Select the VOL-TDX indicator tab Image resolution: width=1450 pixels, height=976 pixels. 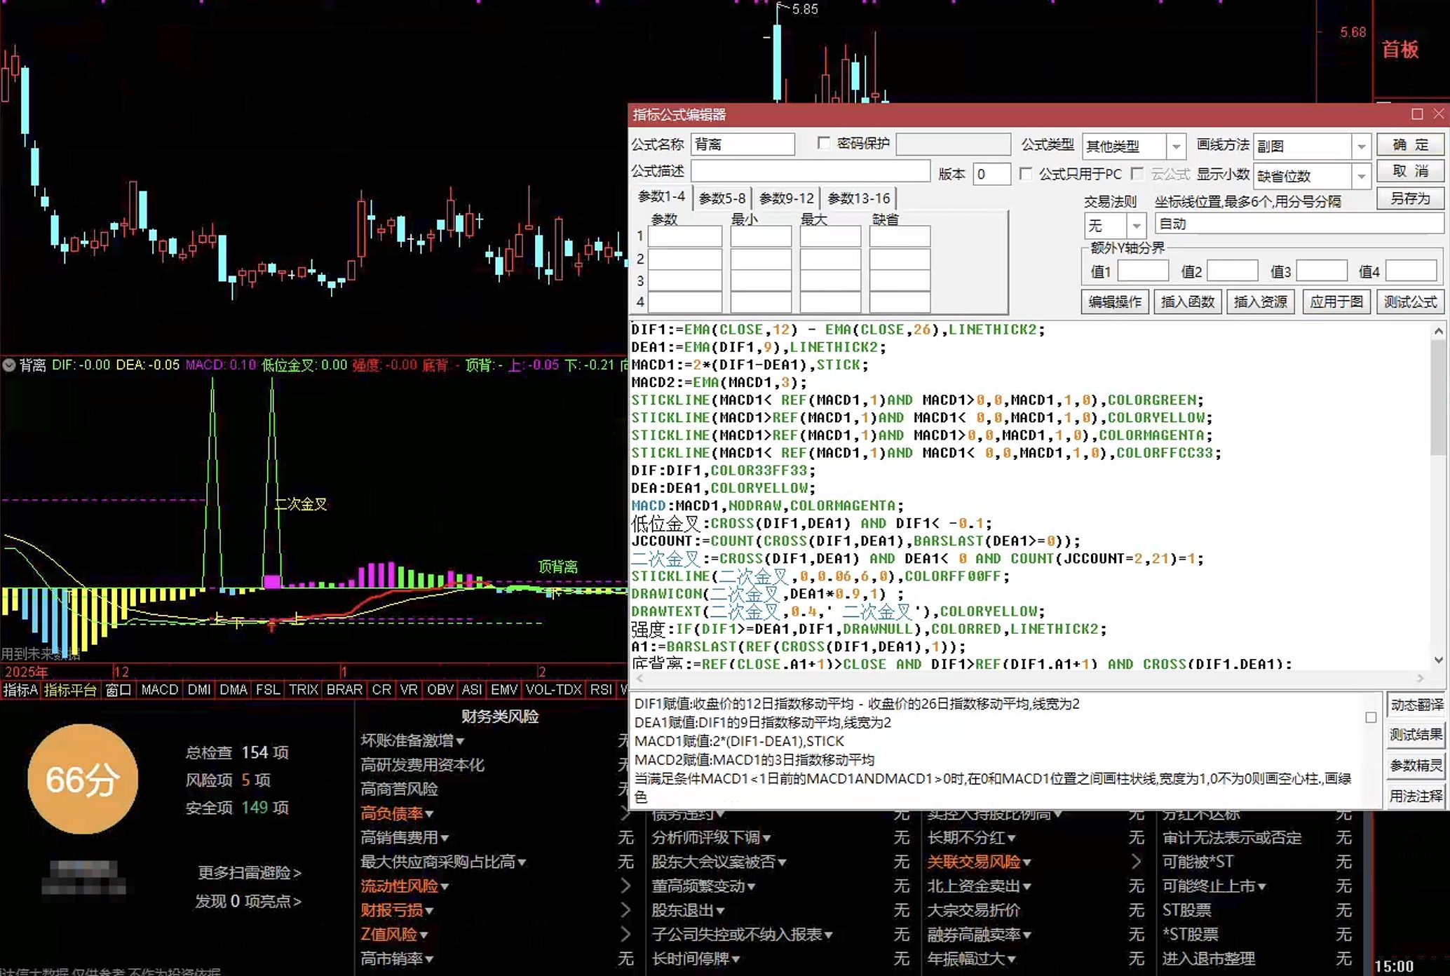tap(553, 689)
